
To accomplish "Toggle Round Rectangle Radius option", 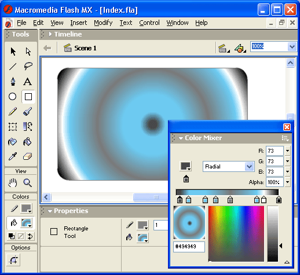I will [x=13, y=260].
